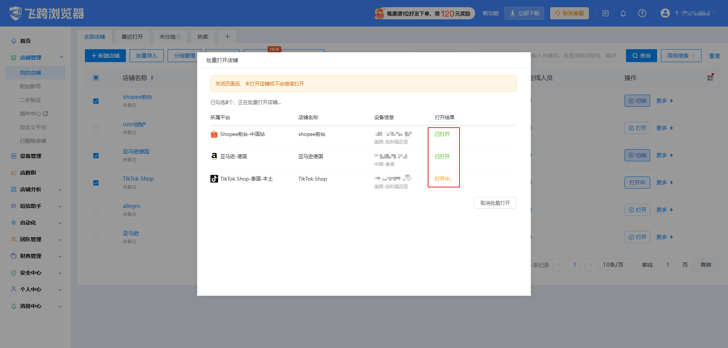The image size is (728, 348).
Task: Click the 团队管理 people icon
Action: point(14,239)
